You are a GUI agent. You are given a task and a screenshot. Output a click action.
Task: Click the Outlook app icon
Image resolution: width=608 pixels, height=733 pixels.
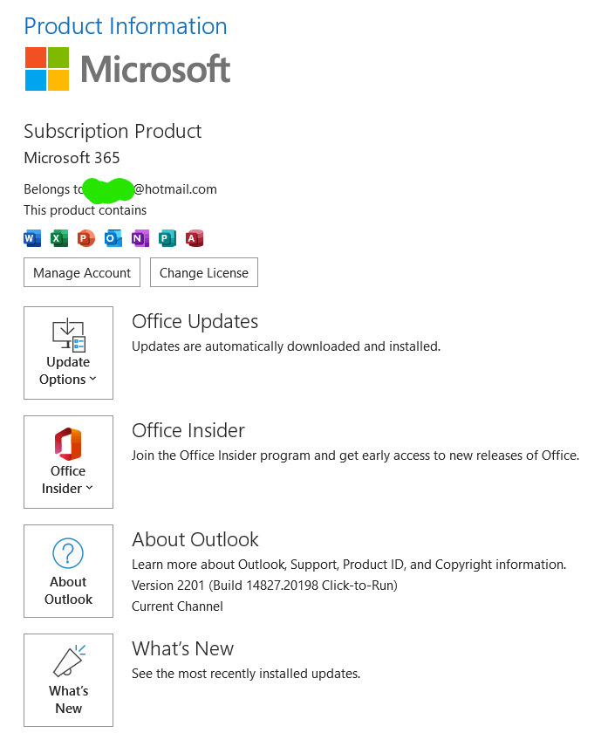(x=113, y=238)
